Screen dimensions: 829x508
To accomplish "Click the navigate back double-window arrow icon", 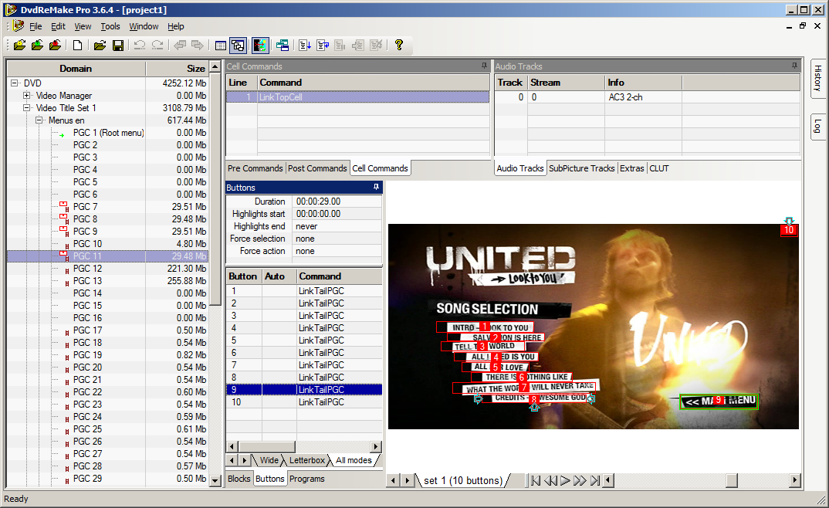I will pyautogui.click(x=180, y=46).
